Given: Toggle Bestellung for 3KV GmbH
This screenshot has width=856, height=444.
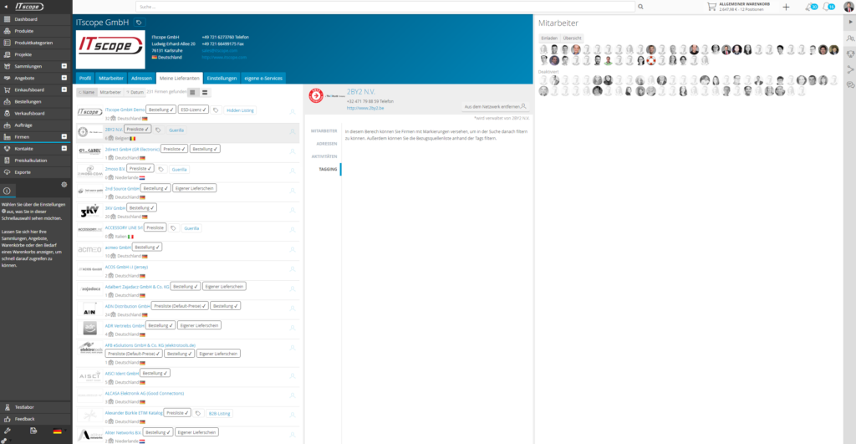Looking at the screenshot, I should tap(141, 208).
